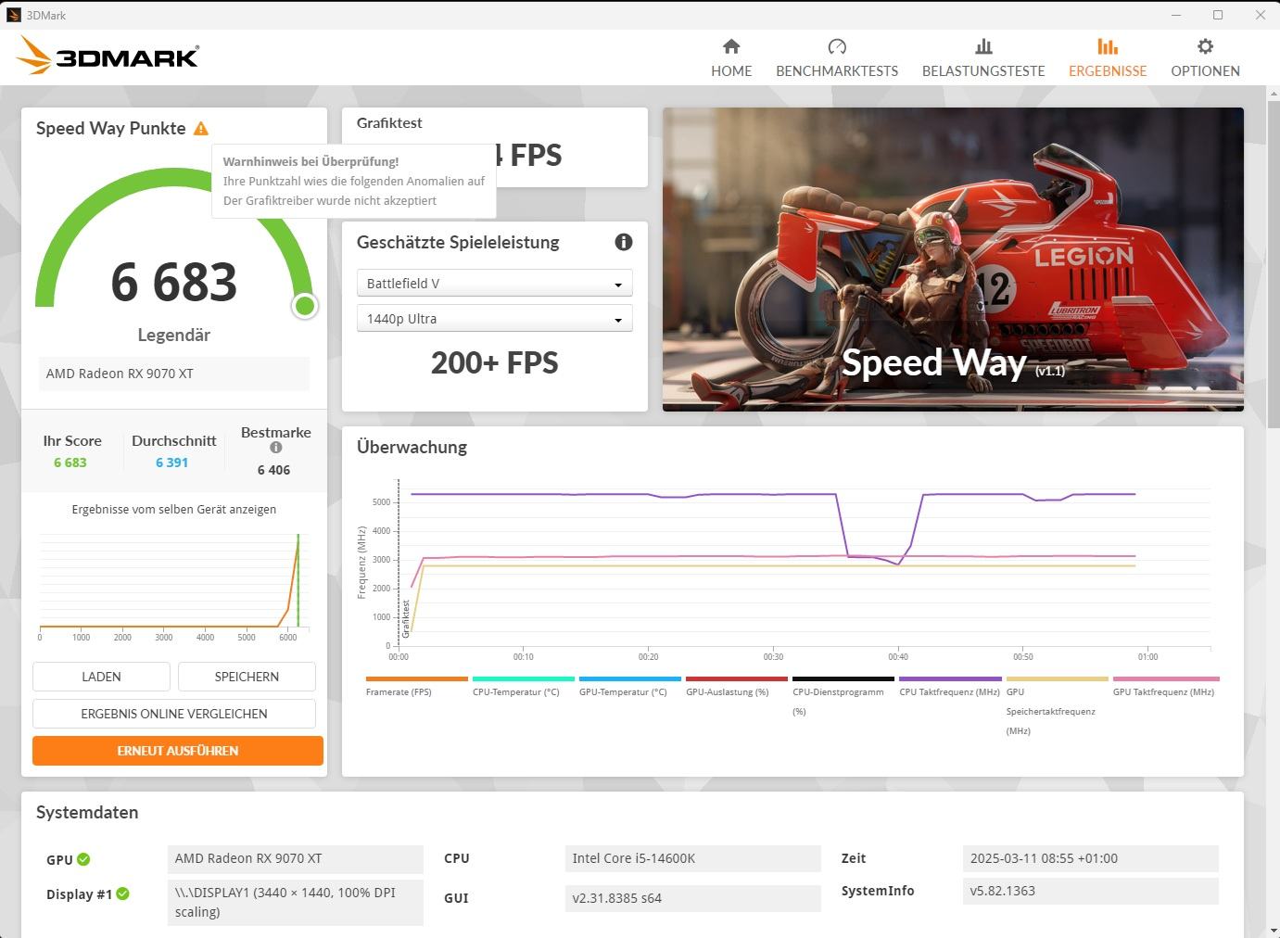Open the 1440p Ultra resolution dropdown
The image size is (1280, 938).
coord(495,318)
